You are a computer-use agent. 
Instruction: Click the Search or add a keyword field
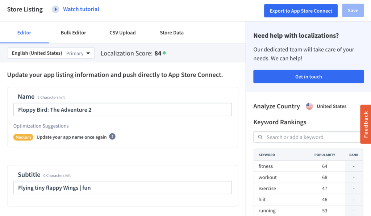click(x=307, y=137)
